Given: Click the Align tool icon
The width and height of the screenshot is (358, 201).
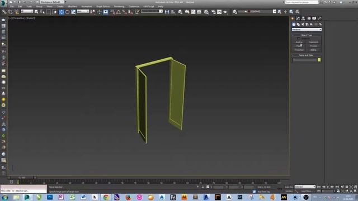Looking at the screenshot, I should pyautogui.click(x=173, y=12).
